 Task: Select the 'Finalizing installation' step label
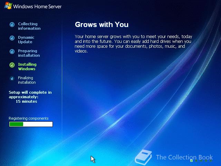click(27, 80)
